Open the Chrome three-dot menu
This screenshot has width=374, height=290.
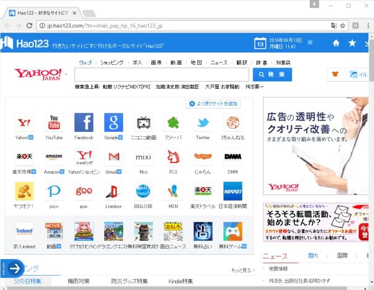tap(368, 26)
